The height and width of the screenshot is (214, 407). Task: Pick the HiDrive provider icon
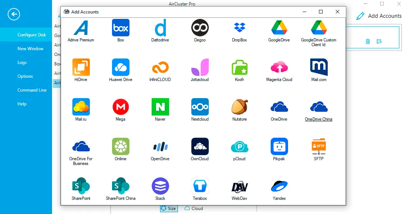point(81,67)
